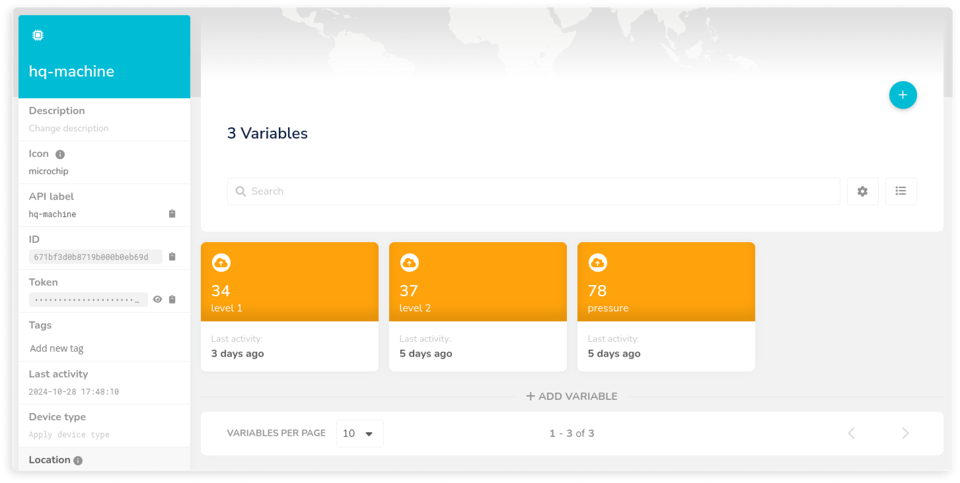The width and height of the screenshot is (960, 483).
Task: Click the microchip device icon in header
Action: pyautogui.click(x=38, y=35)
